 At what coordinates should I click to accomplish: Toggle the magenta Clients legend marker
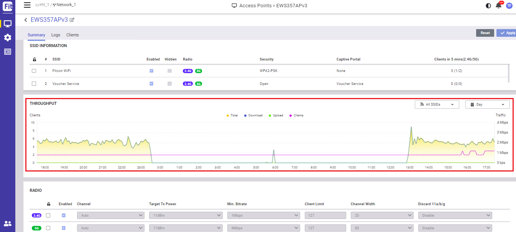pos(291,115)
